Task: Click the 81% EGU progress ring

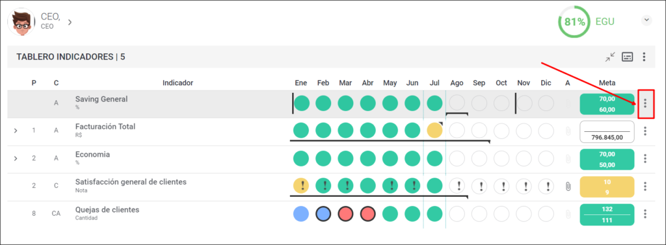Action: [575, 21]
